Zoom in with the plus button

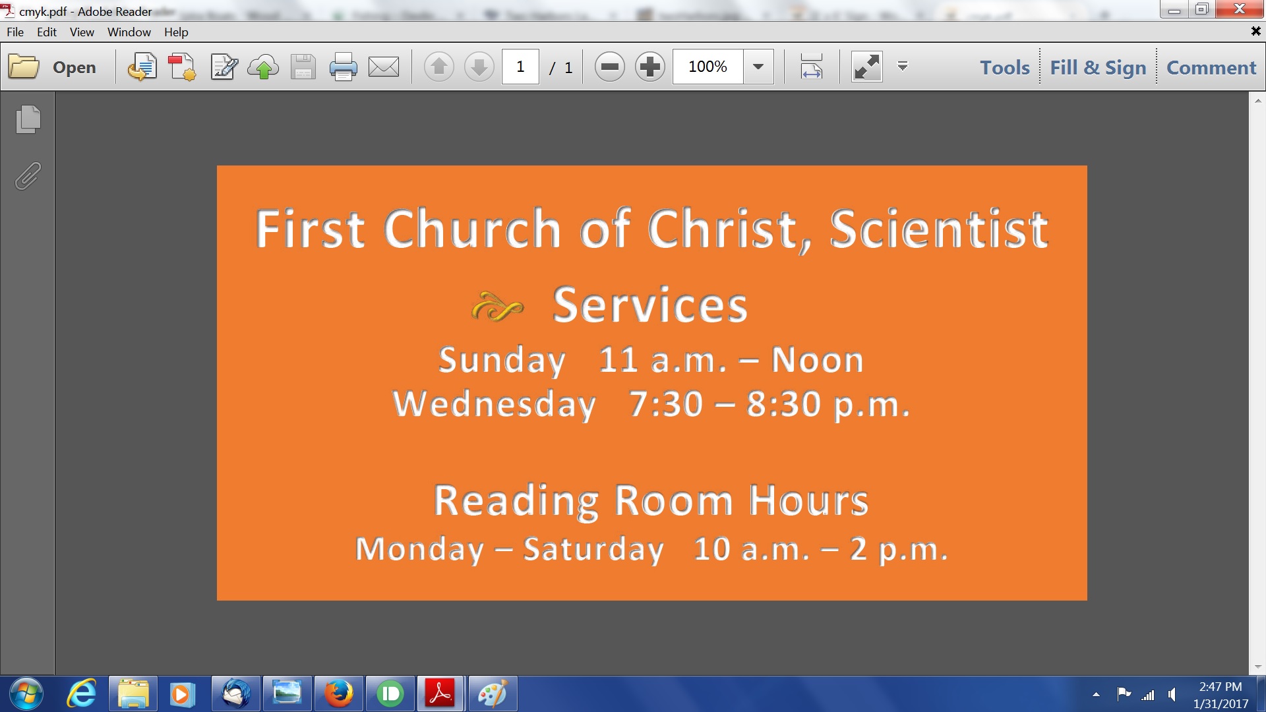(x=650, y=67)
